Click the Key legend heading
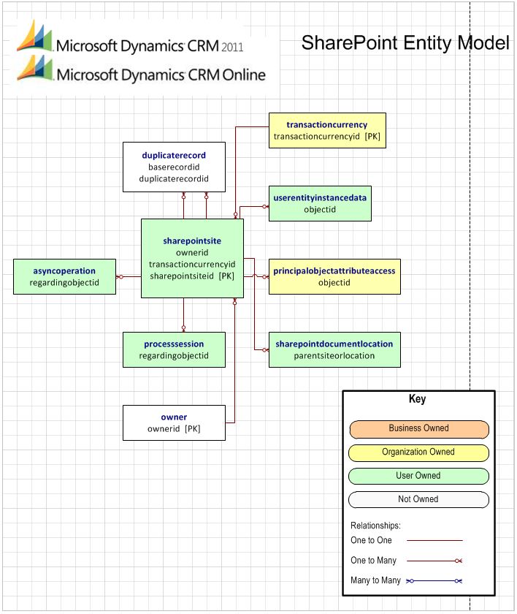This screenshot has width=517, height=614. pyautogui.click(x=417, y=399)
